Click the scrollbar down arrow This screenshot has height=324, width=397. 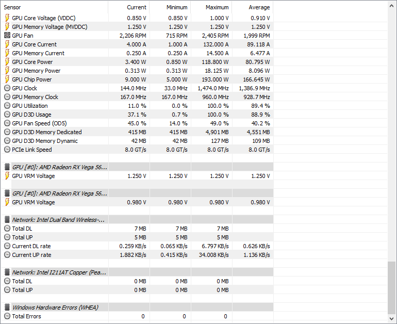[391, 318]
